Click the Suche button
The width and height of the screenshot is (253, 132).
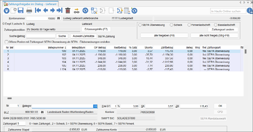click(62, 36)
